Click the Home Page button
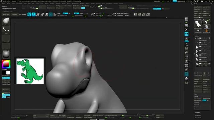 click(6, 14)
